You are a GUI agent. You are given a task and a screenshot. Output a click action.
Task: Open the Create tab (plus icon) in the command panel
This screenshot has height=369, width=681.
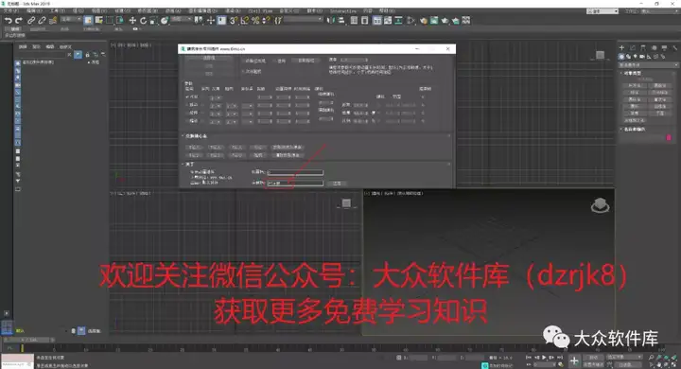pos(621,47)
